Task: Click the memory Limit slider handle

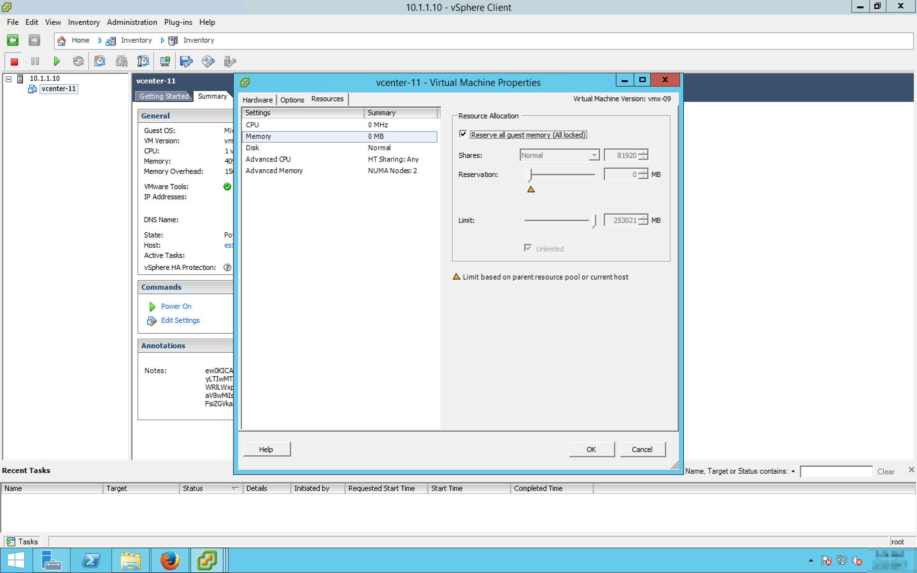Action: point(593,221)
